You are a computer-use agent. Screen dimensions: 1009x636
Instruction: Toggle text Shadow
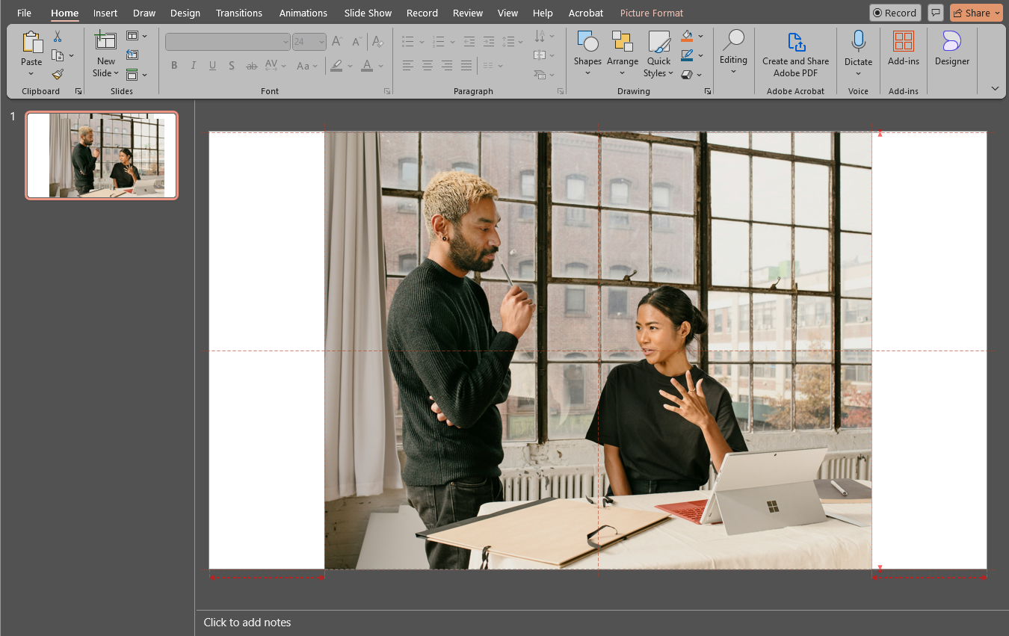(232, 66)
